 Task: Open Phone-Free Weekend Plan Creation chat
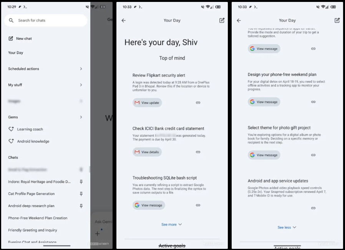tap(38, 218)
